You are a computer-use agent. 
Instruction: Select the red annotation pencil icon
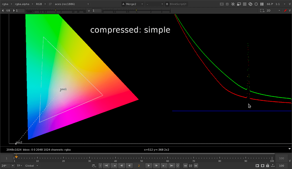(285, 10)
